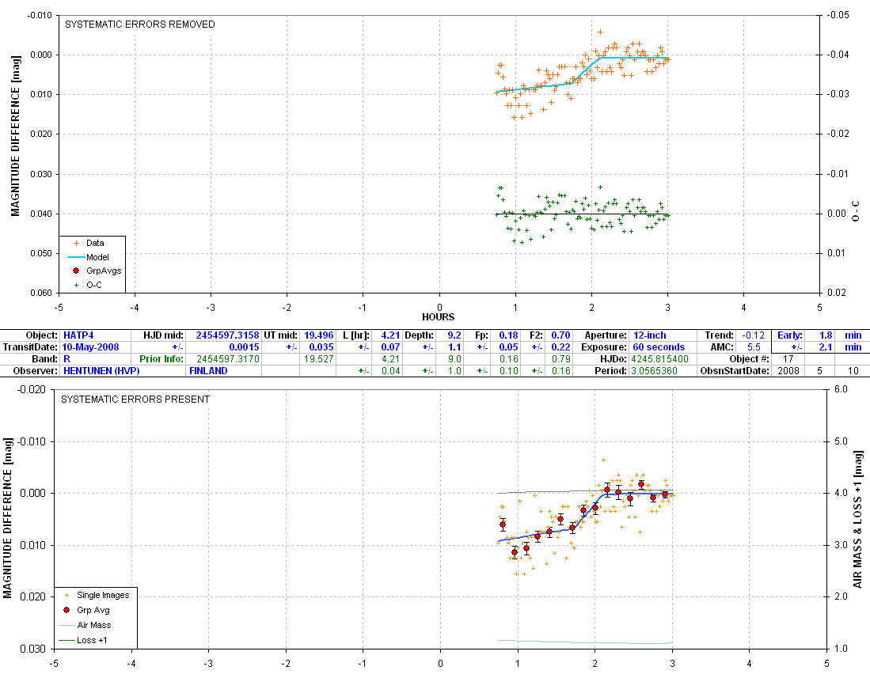The height and width of the screenshot is (674, 870).
Task: Select the observer cell 'HENTUNEN (HVP)'
Action: click(101, 371)
